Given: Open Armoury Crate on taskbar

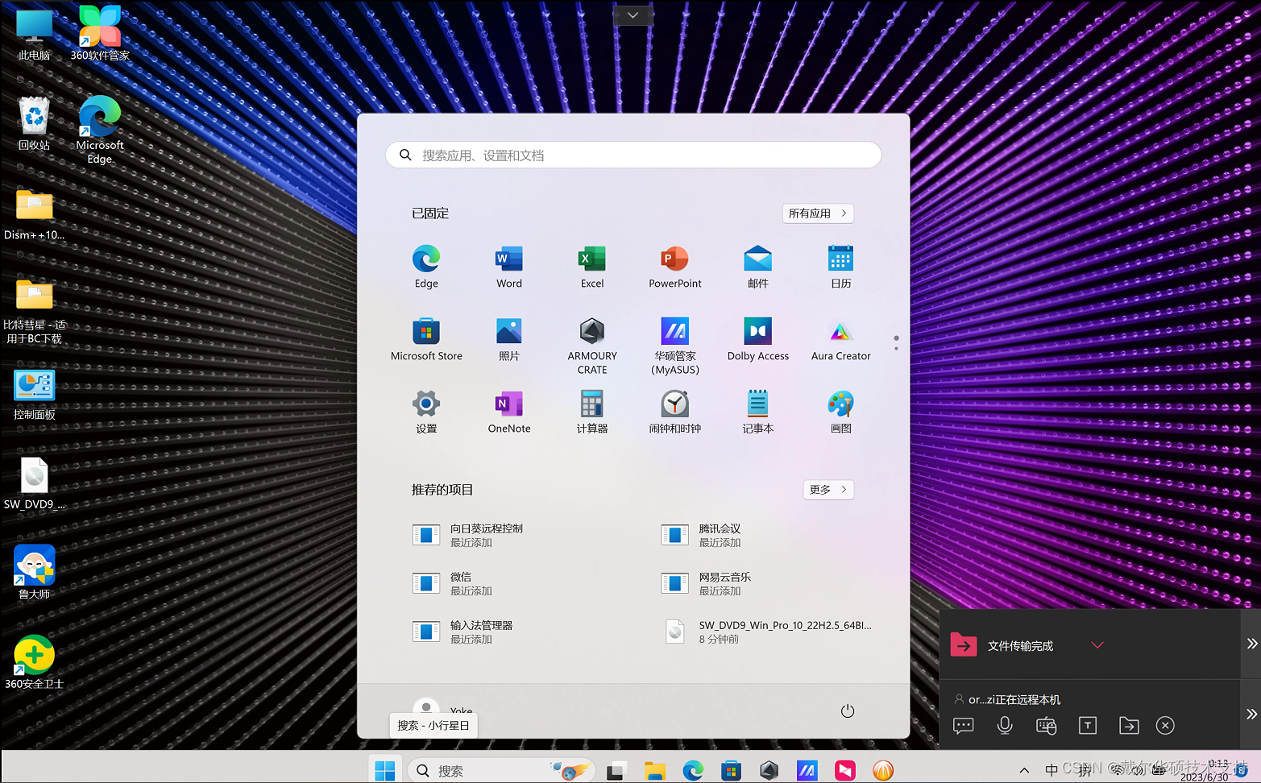Looking at the screenshot, I should [769, 771].
